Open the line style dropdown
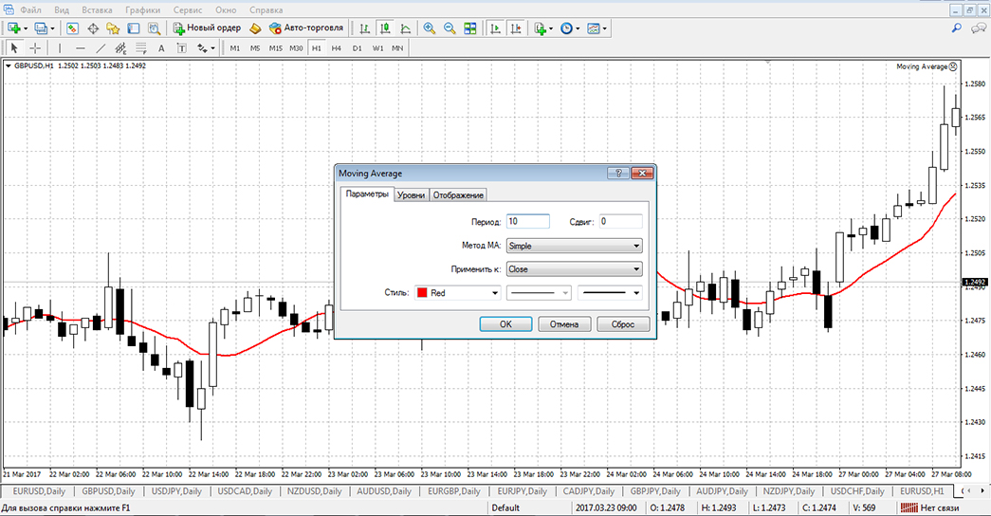The width and height of the screenshot is (991, 516). (539, 293)
